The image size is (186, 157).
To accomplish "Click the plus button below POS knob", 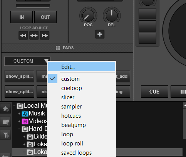I will coord(100,34).
